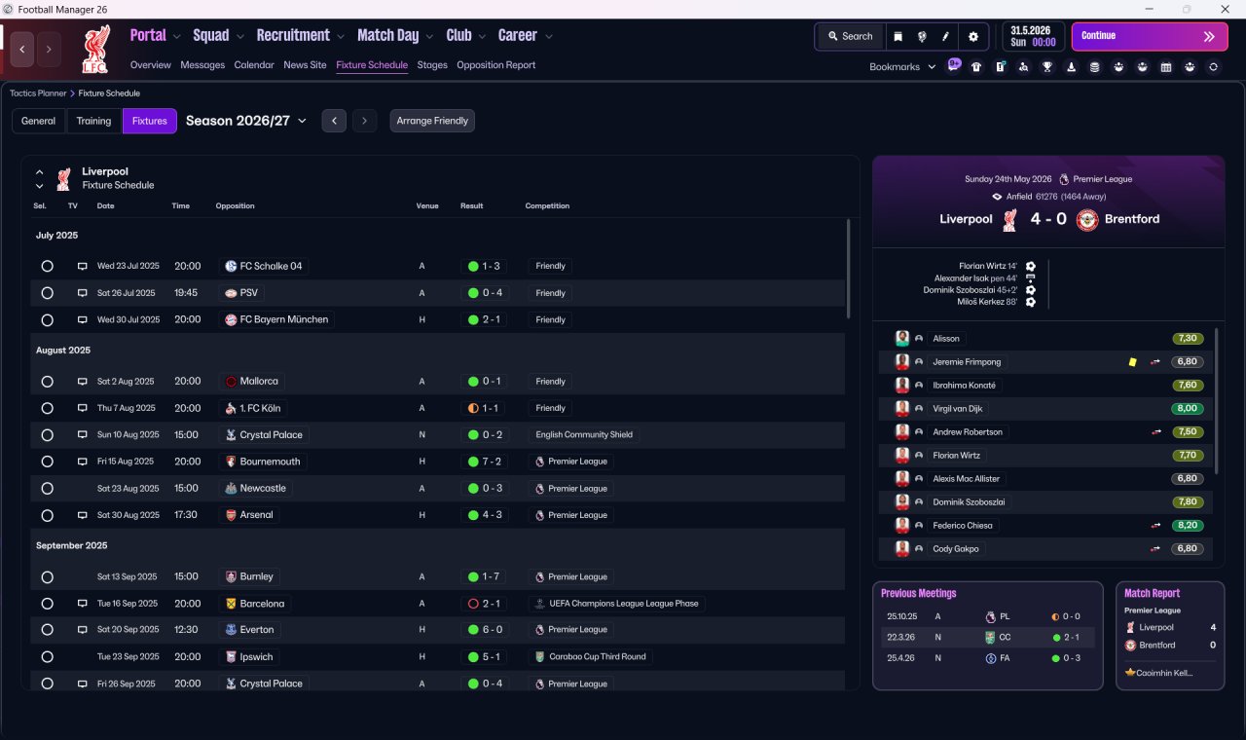Switch to the Stages tab
The width and height of the screenshot is (1246, 740).
432,65
